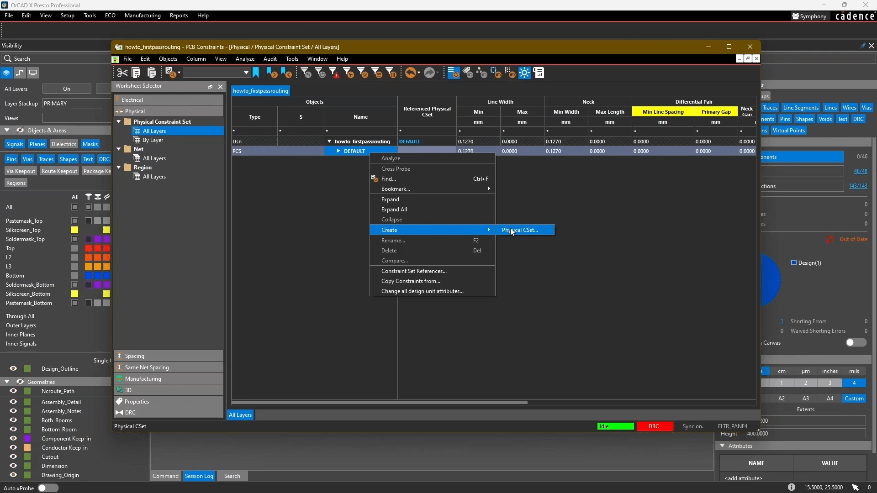877x493 pixels.
Task: Click the Find search icon in Constraints toolbar
Action: click(x=171, y=73)
